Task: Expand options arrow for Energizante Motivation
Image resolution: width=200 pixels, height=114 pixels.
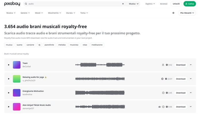Action: (x=191, y=93)
